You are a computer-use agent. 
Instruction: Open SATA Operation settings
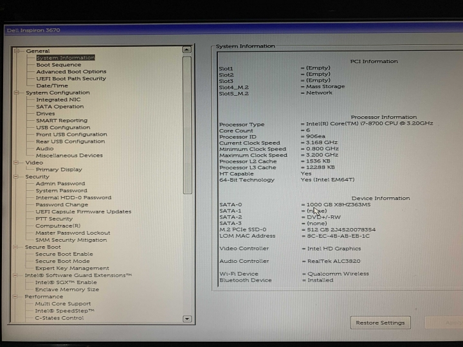[60, 107]
